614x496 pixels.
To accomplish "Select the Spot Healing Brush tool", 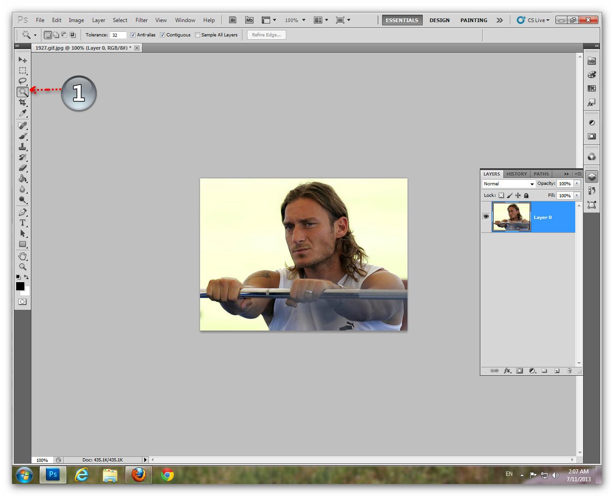I will click(22, 125).
